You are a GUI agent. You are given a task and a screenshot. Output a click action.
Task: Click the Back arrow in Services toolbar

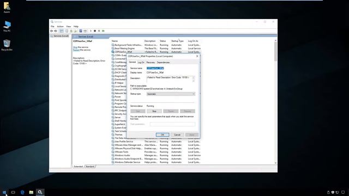[52, 31]
